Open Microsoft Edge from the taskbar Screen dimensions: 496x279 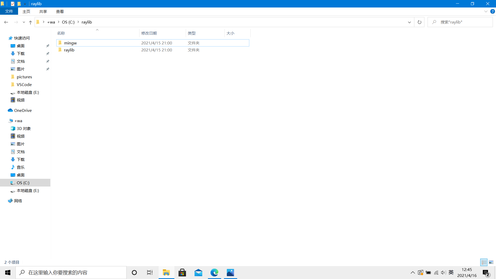[x=214, y=273]
